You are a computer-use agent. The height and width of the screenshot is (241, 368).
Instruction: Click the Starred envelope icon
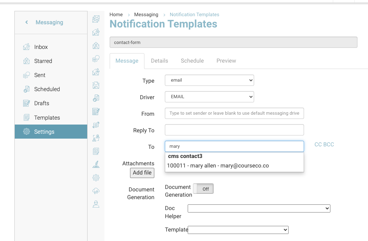click(26, 61)
